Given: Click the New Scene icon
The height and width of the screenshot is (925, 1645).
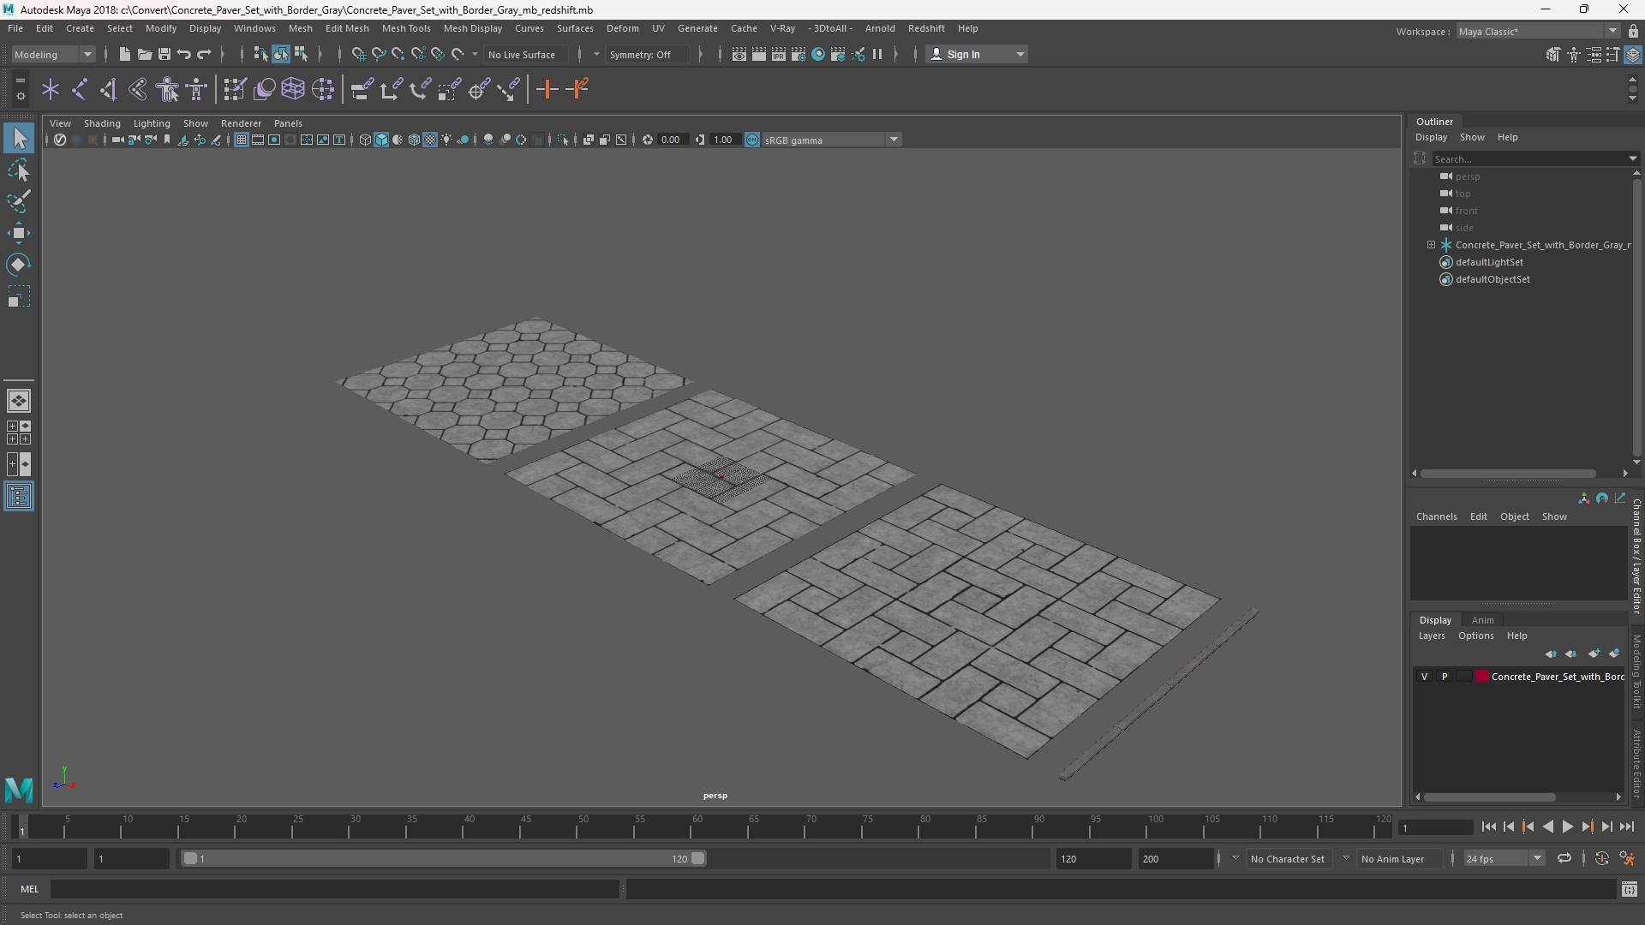Looking at the screenshot, I should pyautogui.click(x=124, y=54).
